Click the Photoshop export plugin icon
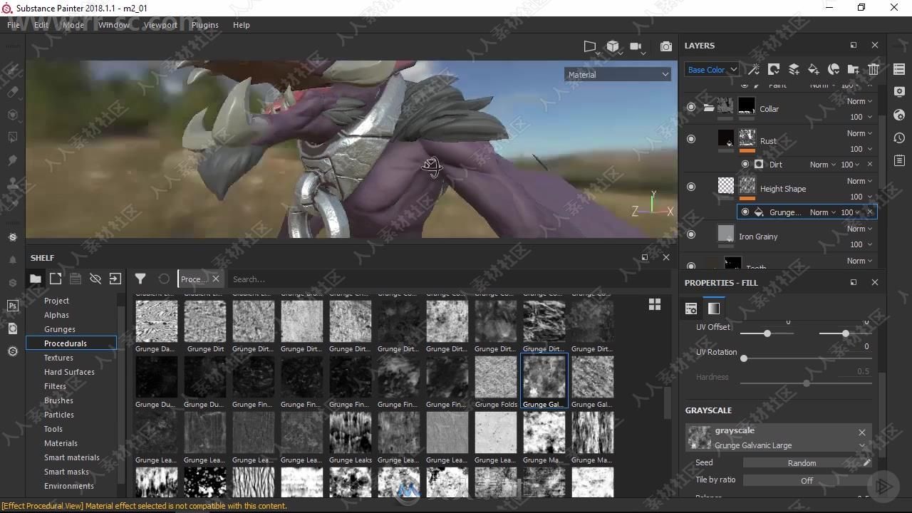This screenshot has height=513, width=912. pyautogui.click(x=12, y=306)
